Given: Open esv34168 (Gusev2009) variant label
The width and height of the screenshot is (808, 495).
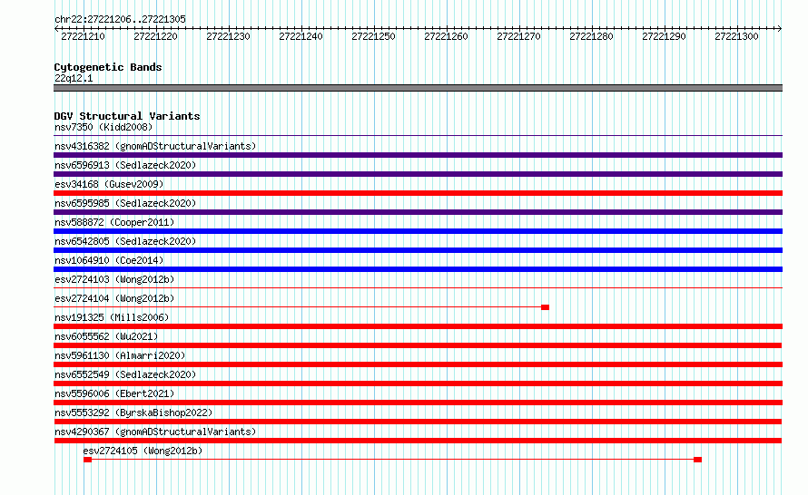Looking at the screenshot, I should pyautogui.click(x=109, y=184).
